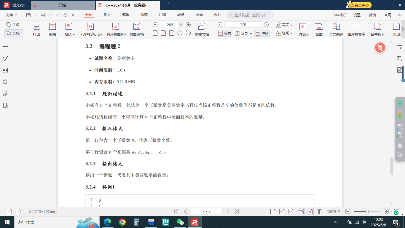
Task: Toggle Continuous (连续) scrolling mode
Action: point(262,33)
